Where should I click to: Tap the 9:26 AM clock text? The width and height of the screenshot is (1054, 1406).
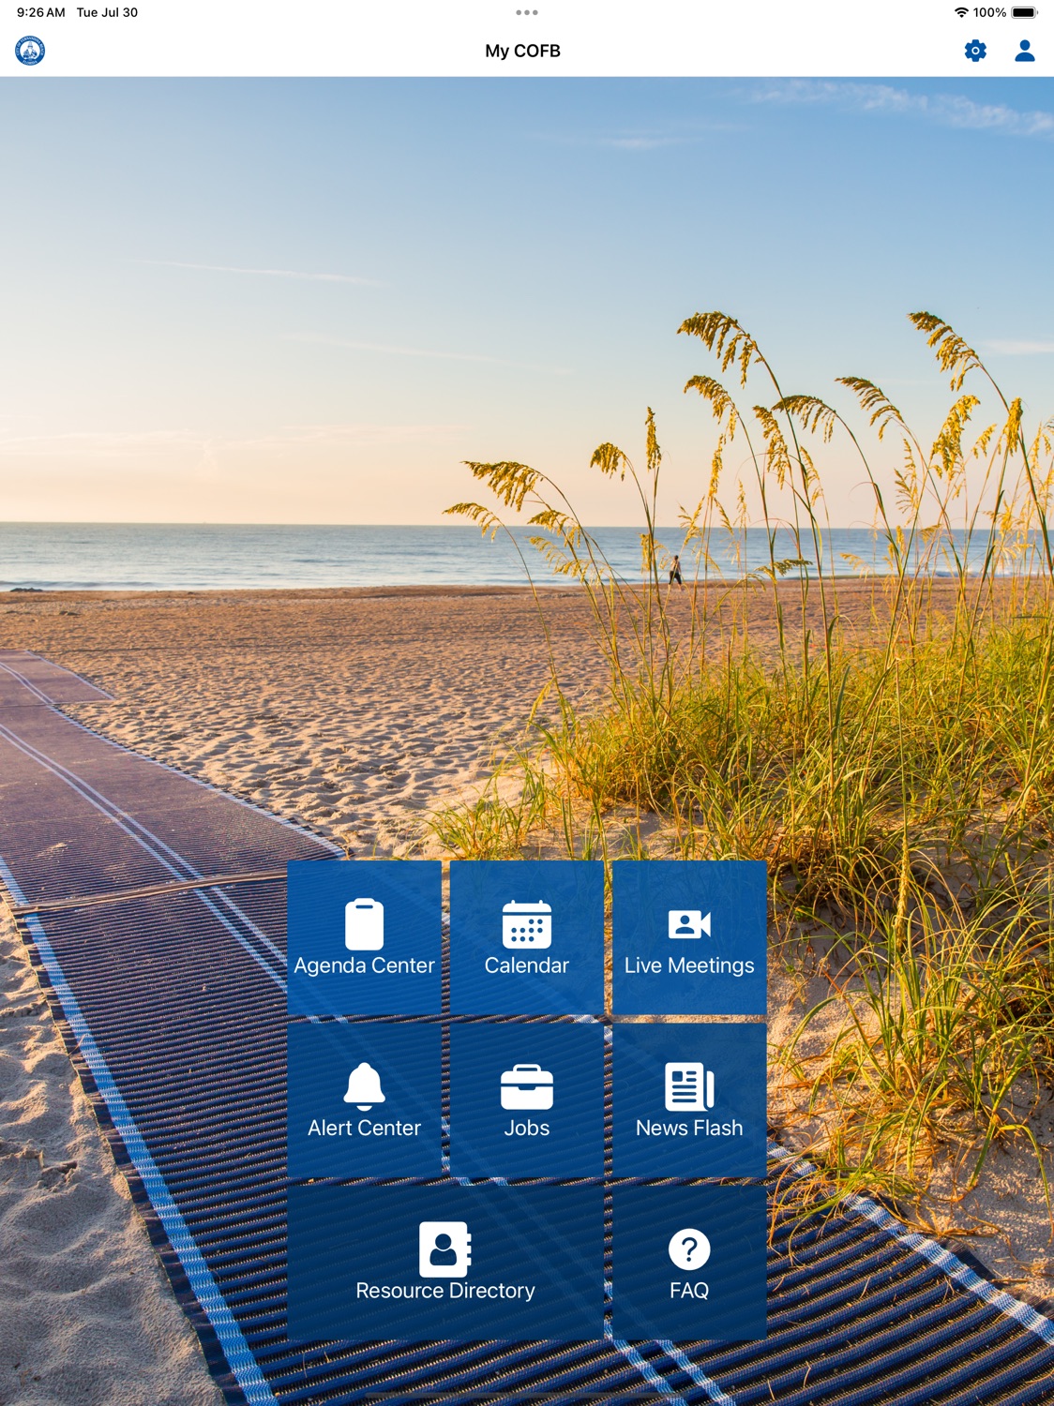[41, 12]
